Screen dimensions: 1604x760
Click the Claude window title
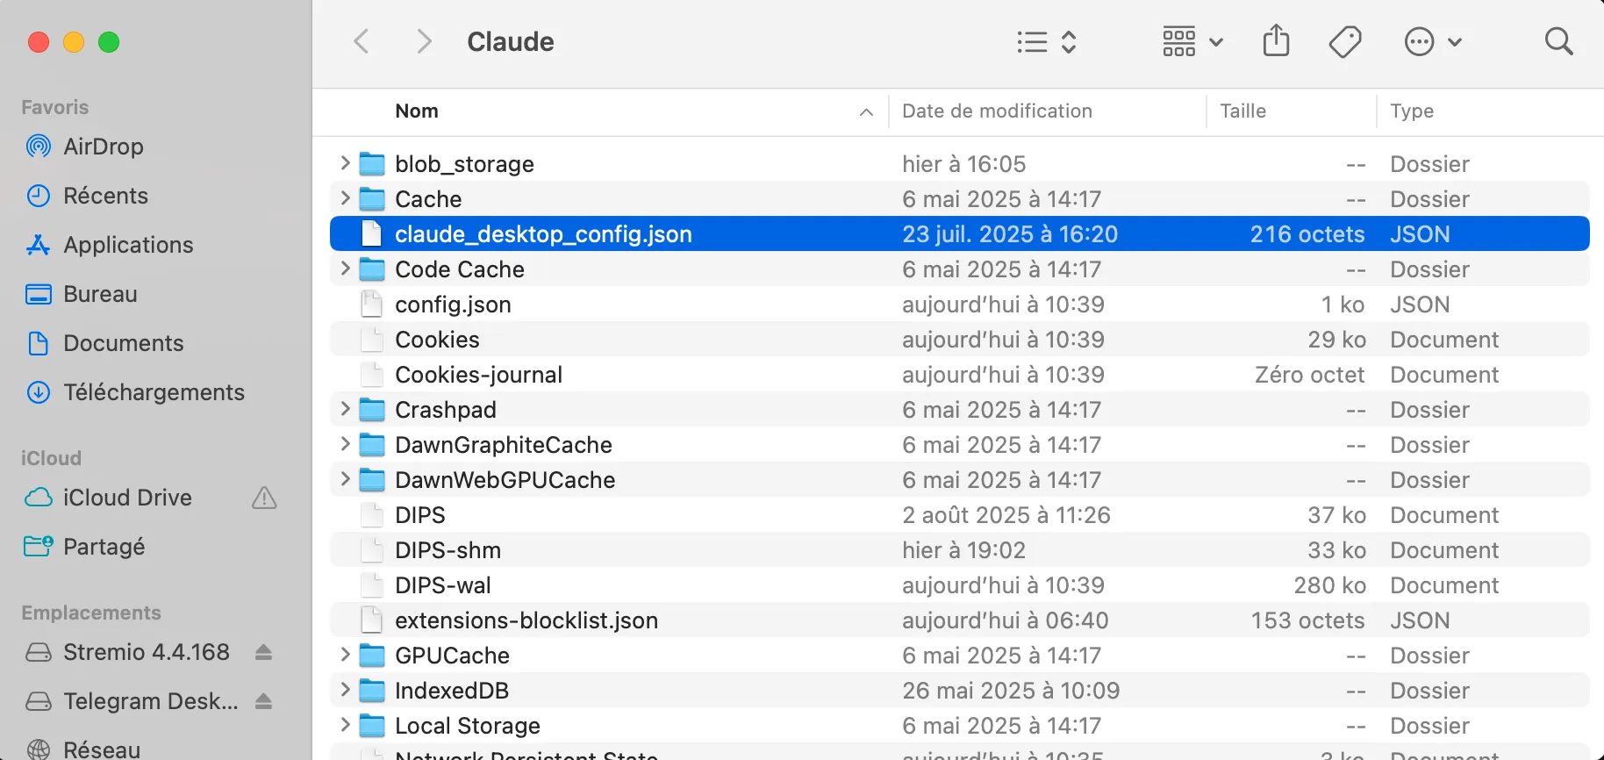pos(511,41)
